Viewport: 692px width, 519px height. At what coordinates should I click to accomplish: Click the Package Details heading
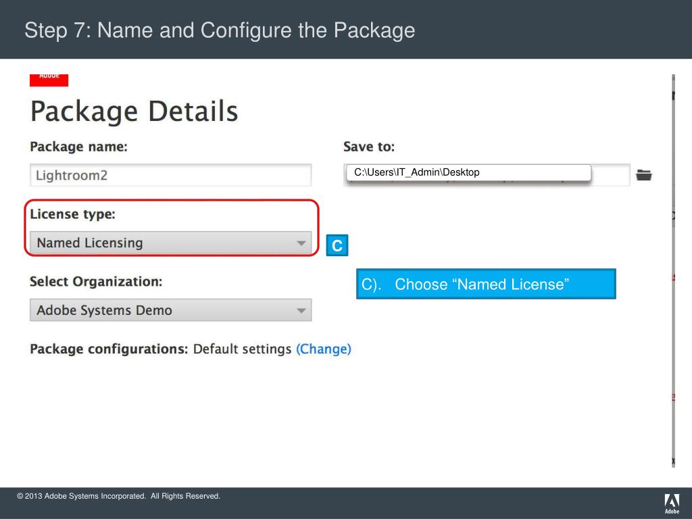134,112
